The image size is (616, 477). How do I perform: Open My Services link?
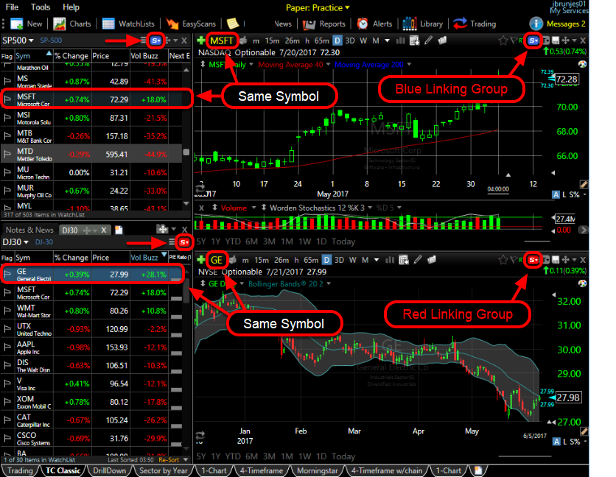[x=568, y=11]
